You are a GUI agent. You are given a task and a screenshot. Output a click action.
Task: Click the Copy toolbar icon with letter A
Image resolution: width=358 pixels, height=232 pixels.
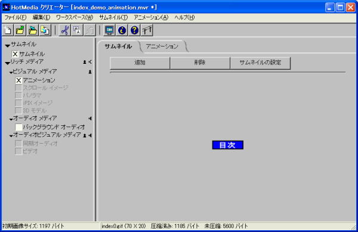(x=77, y=30)
